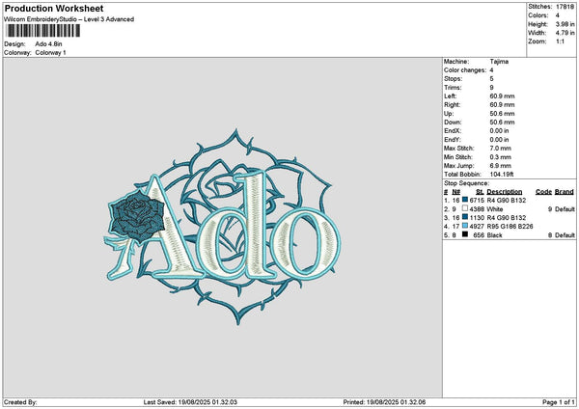
Task: Click the machine value 'Tajima'
Action: click(x=499, y=62)
